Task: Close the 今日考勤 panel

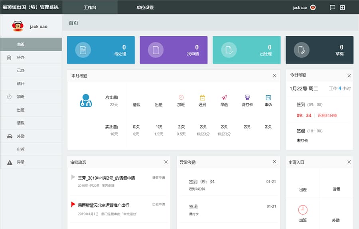Action: pos(349,76)
